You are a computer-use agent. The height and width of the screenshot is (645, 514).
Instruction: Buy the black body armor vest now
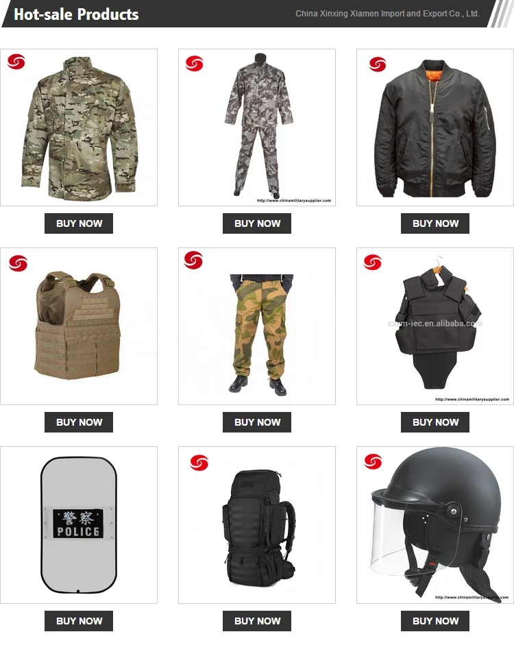[435, 422]
